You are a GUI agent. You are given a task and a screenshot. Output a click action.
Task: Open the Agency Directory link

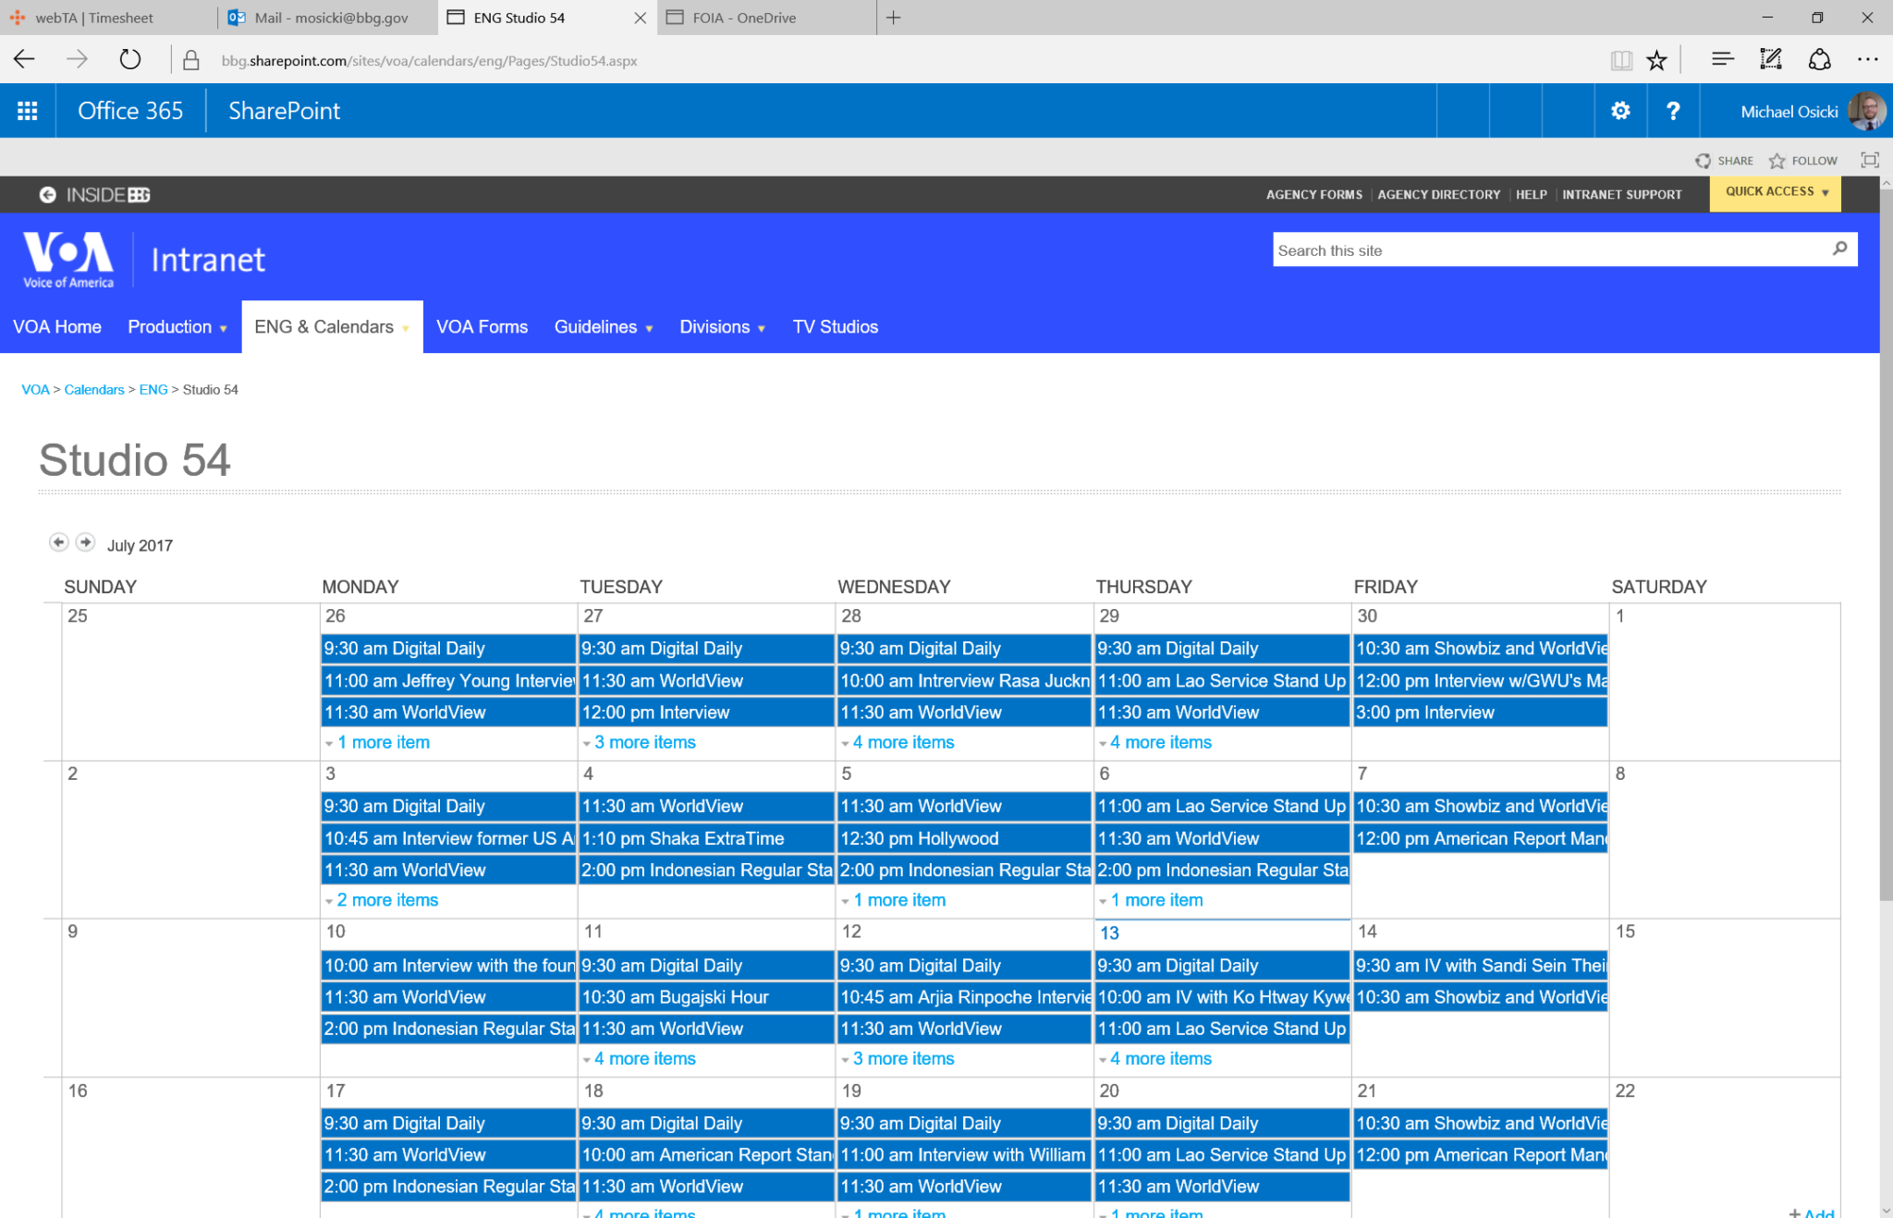coord(1438,195)
